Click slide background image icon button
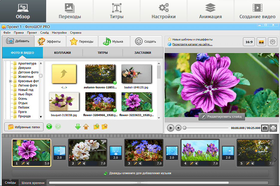This screenshot has height=186, width=280. coord(261,42)
